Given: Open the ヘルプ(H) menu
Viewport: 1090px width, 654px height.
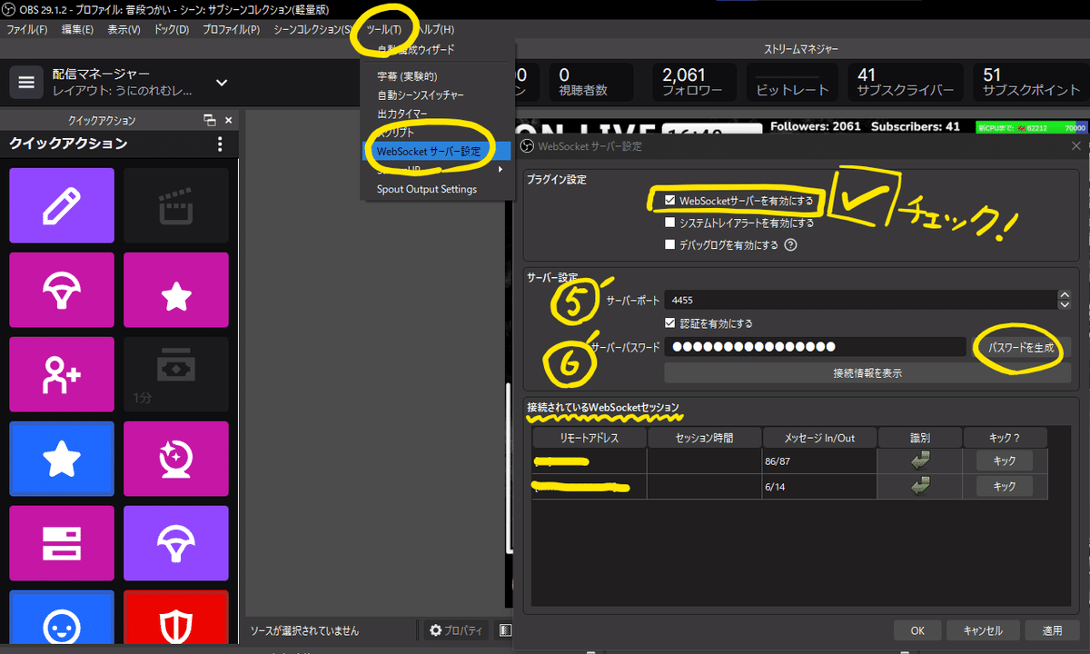Looking at the screenshot, I should (x=435, y=30).
